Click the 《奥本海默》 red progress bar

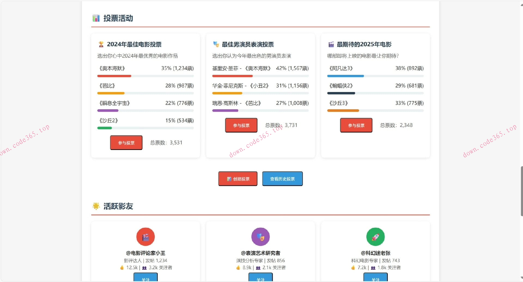114,76
